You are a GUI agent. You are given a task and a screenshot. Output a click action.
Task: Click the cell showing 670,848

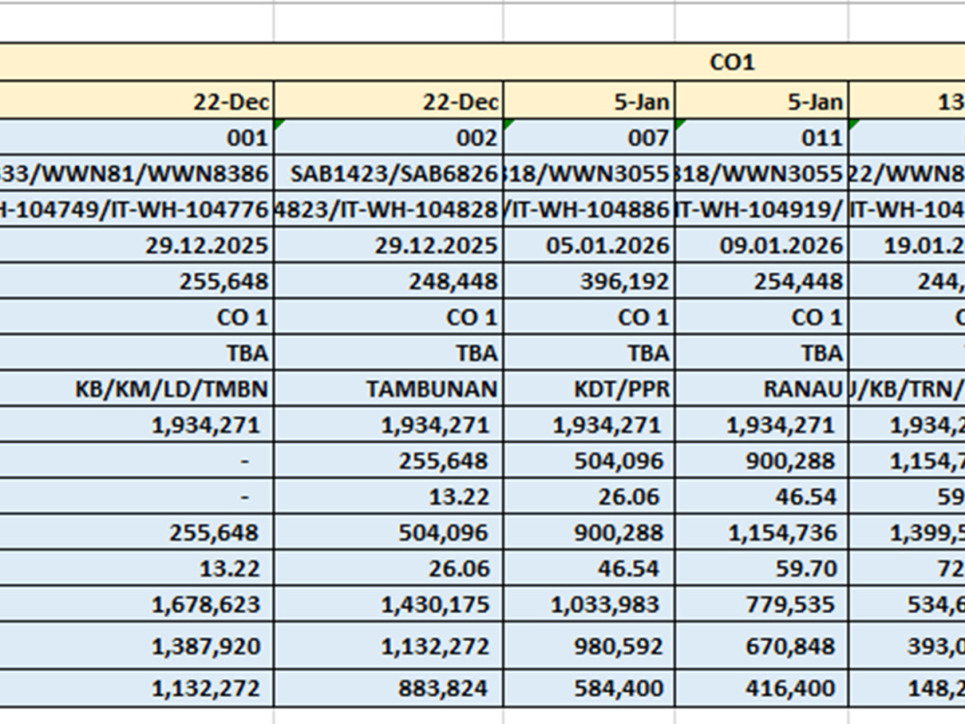762,646
